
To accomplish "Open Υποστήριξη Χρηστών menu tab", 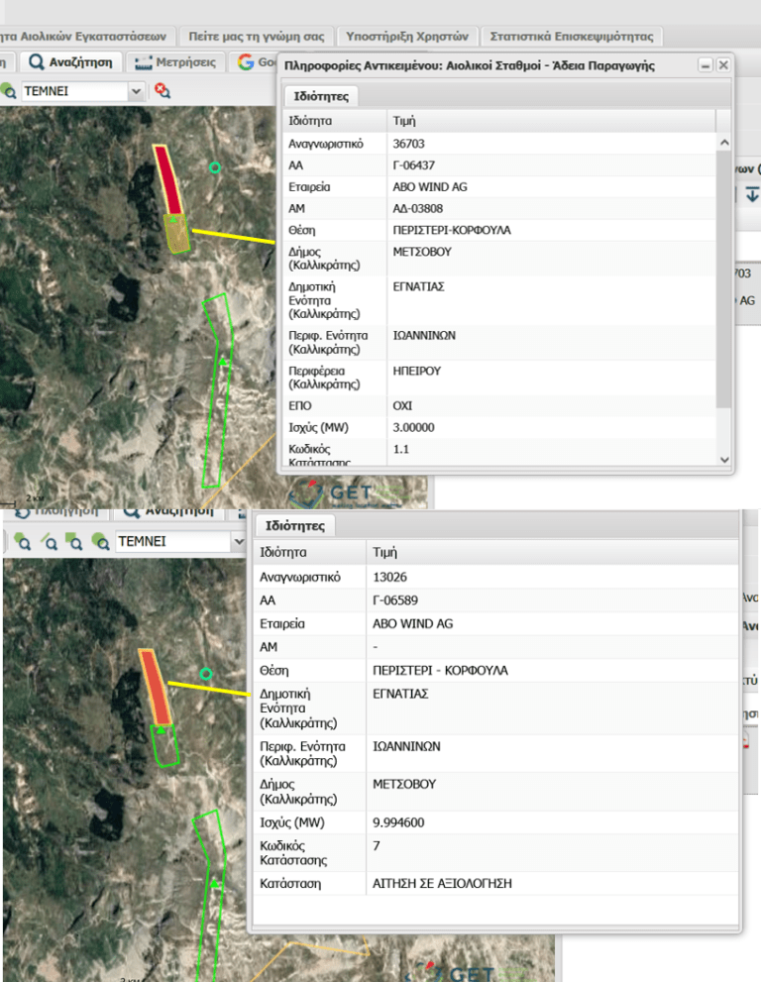I will (x=407, y=37).
